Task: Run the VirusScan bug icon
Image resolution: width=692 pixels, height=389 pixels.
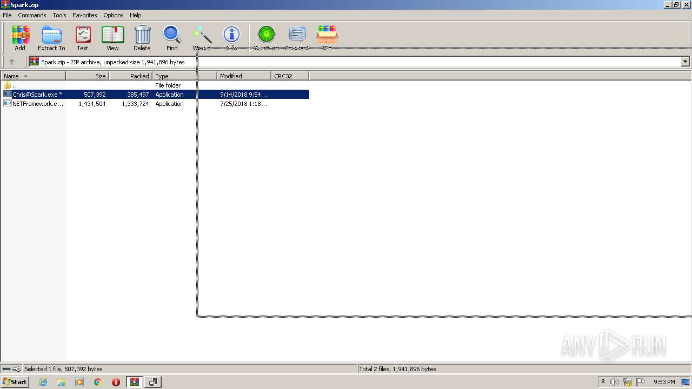Action: 266,35
